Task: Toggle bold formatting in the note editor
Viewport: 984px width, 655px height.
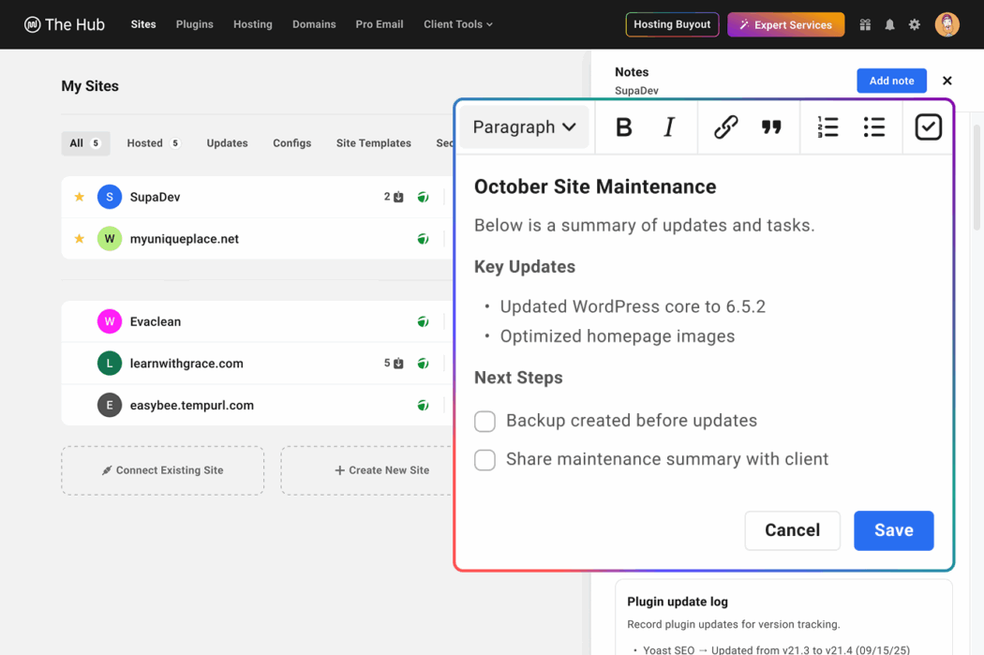Action: pyautogui.click(x=624, y=127)
